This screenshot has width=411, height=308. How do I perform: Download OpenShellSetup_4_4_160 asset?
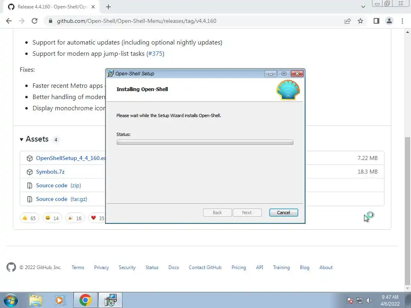tap(71, 158)
